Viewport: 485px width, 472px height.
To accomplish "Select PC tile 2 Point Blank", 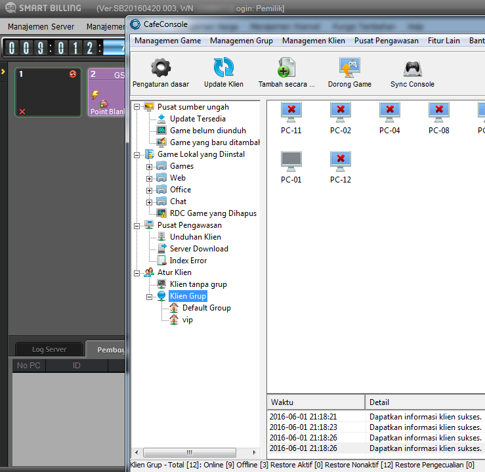I will (106, 92).
